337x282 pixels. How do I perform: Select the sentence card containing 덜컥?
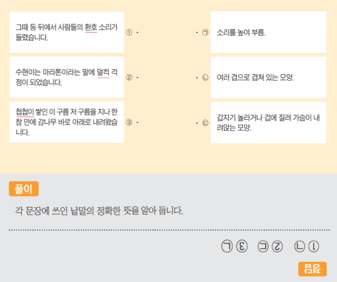pyautogui.click(x=67, y=77)
